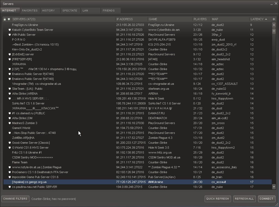Select the FragSign.ru Ukraine server row

[137, 25]
